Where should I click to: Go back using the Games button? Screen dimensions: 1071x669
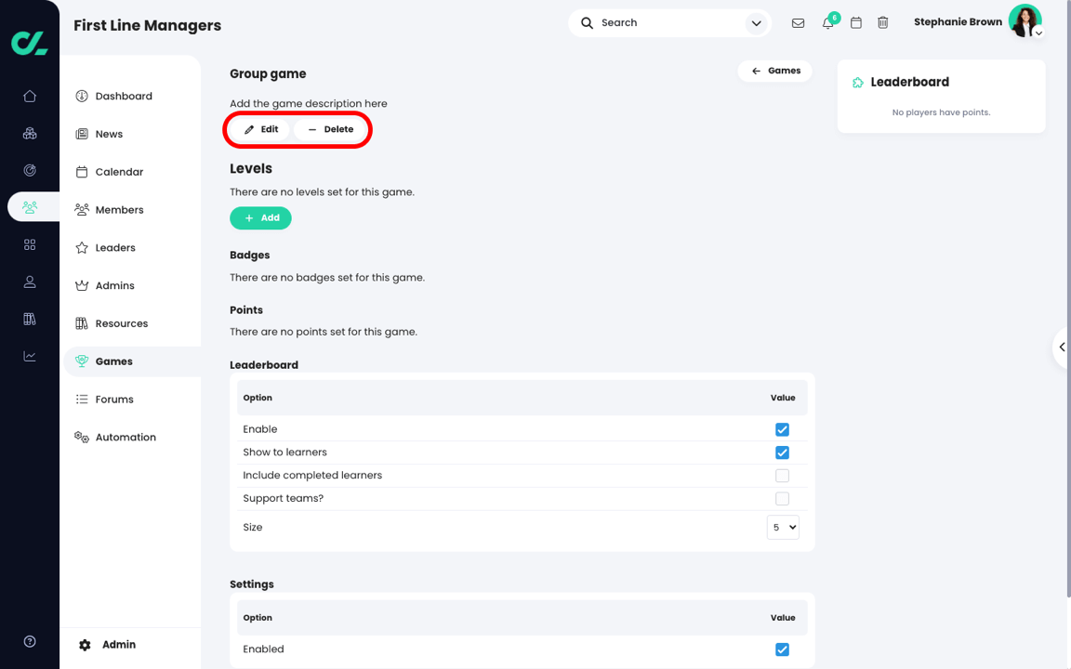pyautogui.click(x=775, y=71)
